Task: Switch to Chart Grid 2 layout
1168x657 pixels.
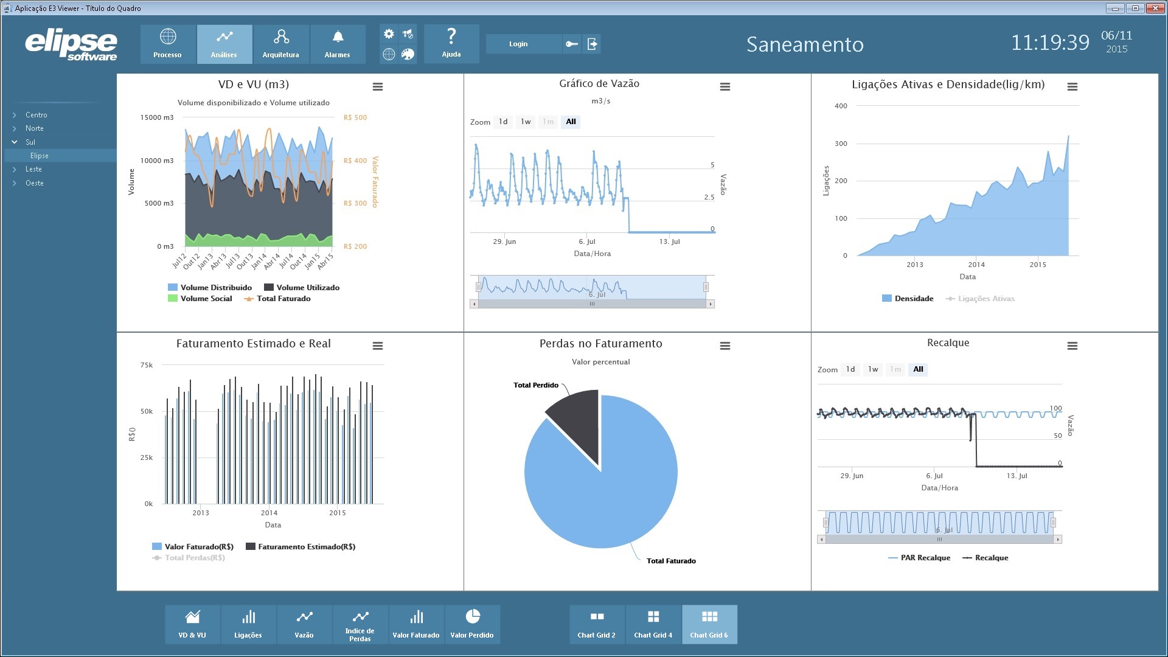Action: [597, 624]
